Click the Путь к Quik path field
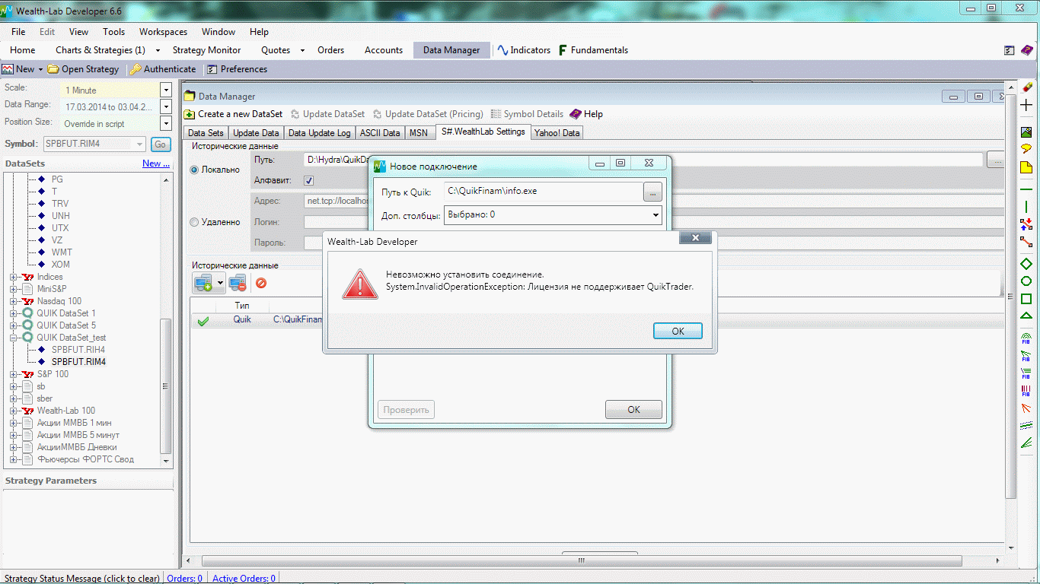1040x584 pixels. (543, 192)
